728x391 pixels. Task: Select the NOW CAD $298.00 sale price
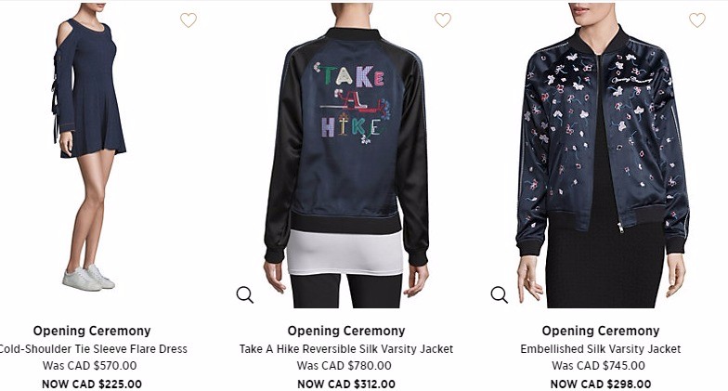point(601,384)
